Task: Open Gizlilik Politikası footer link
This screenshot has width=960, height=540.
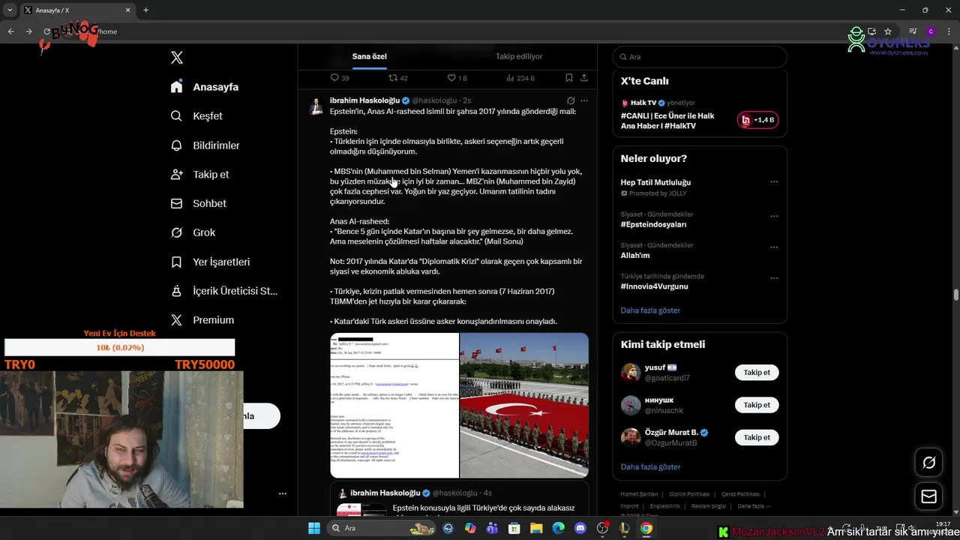Action: [689, 494]
